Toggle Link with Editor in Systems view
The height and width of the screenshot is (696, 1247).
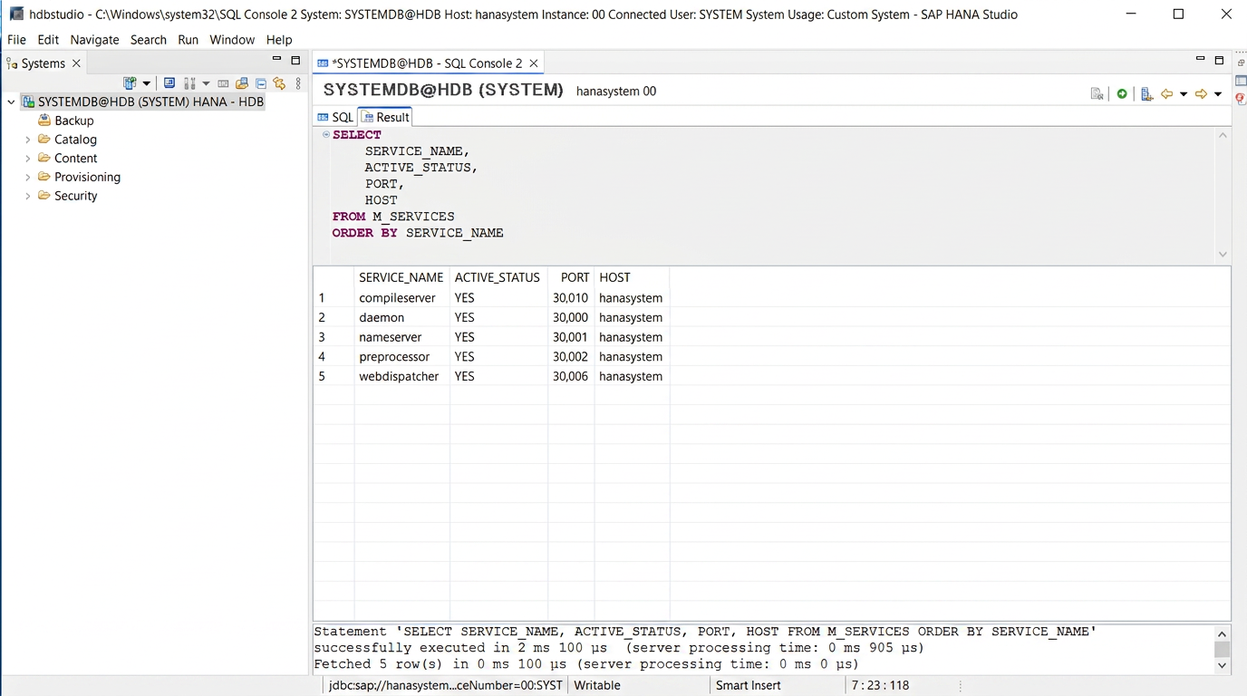279,83
